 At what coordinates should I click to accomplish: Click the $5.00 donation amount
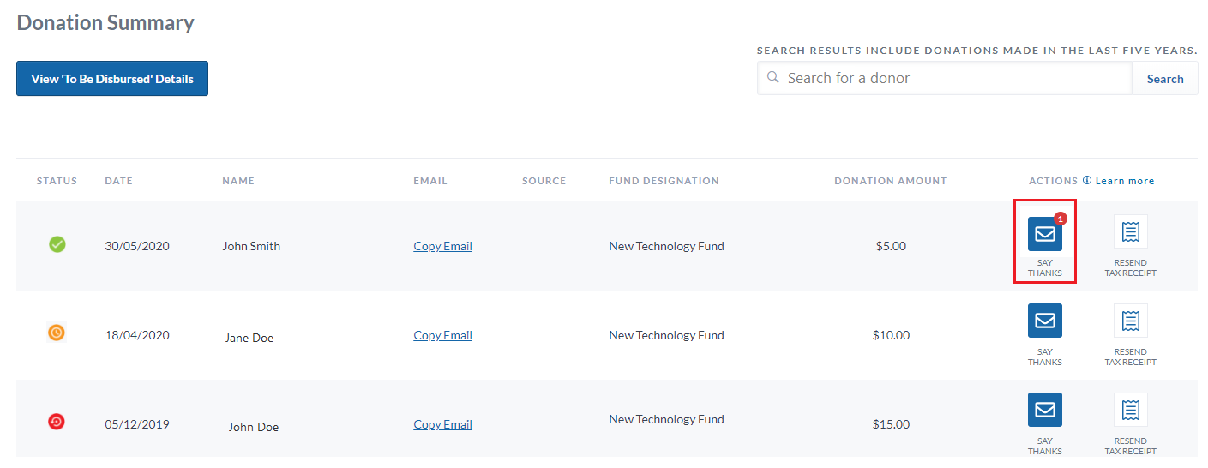click(891, 246)
